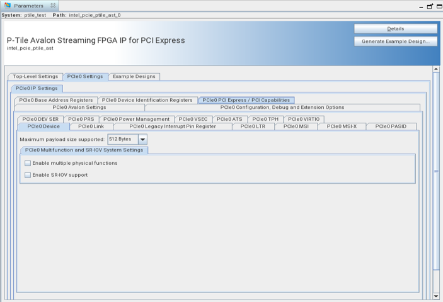Open the PCIe0 Avalon Settings tab
The width and height of the screenshot is (443, 302).
pyautogui.click(x=79, y=107)
